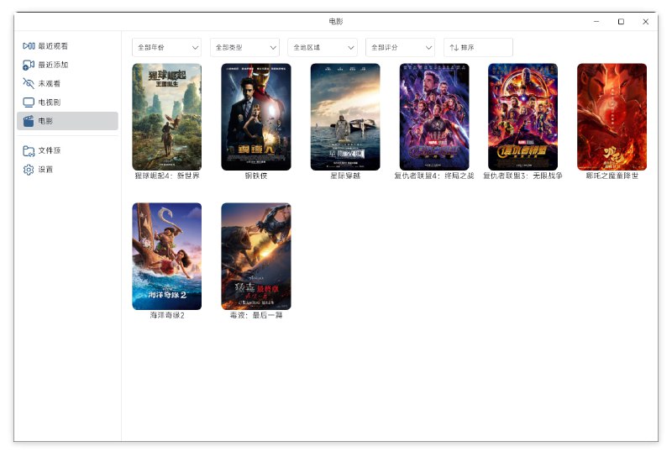Select the 哪吒之魔童降世 poster

(612, 117)
